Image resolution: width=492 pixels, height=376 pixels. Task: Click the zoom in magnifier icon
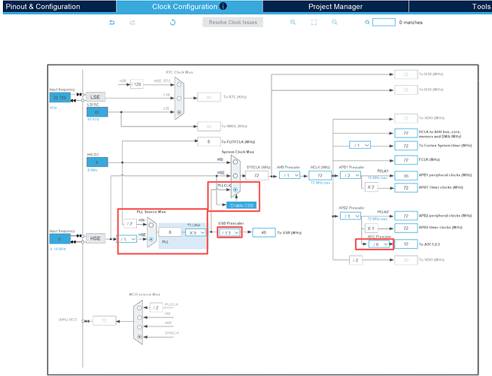point(293,23)
